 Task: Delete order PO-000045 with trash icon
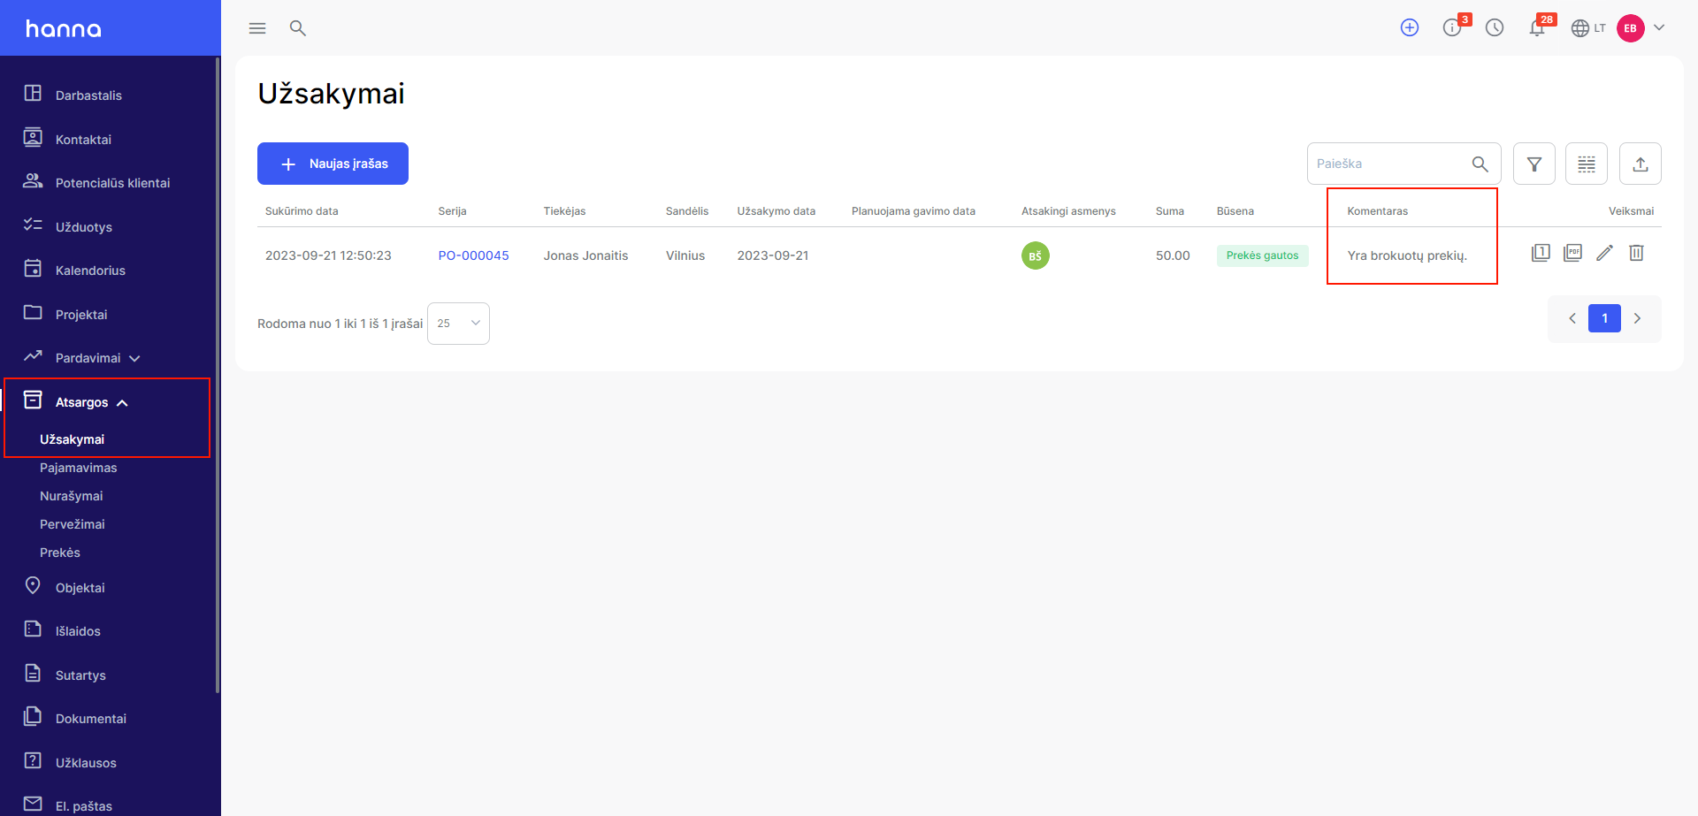click(1636, 253)
